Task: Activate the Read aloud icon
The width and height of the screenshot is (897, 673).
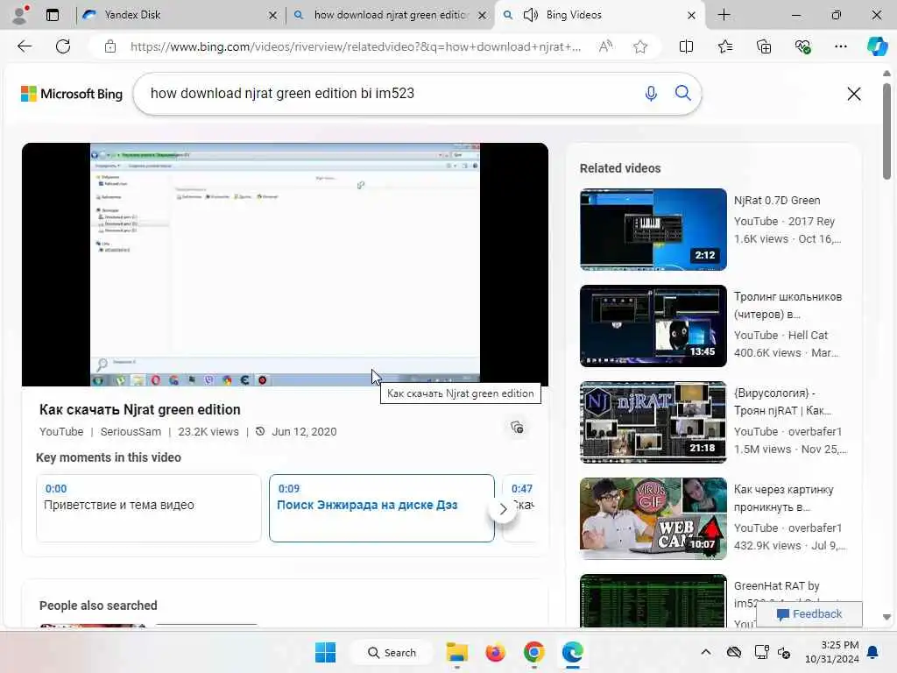Action: tap(605, 46)
